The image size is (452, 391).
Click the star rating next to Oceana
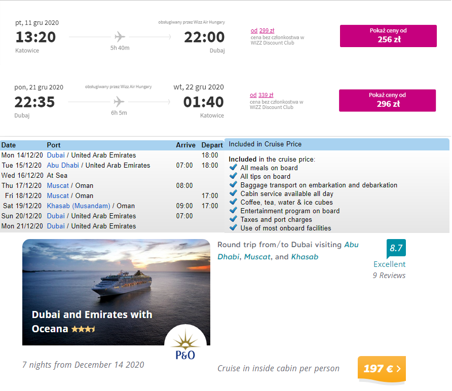pos(83,329)
